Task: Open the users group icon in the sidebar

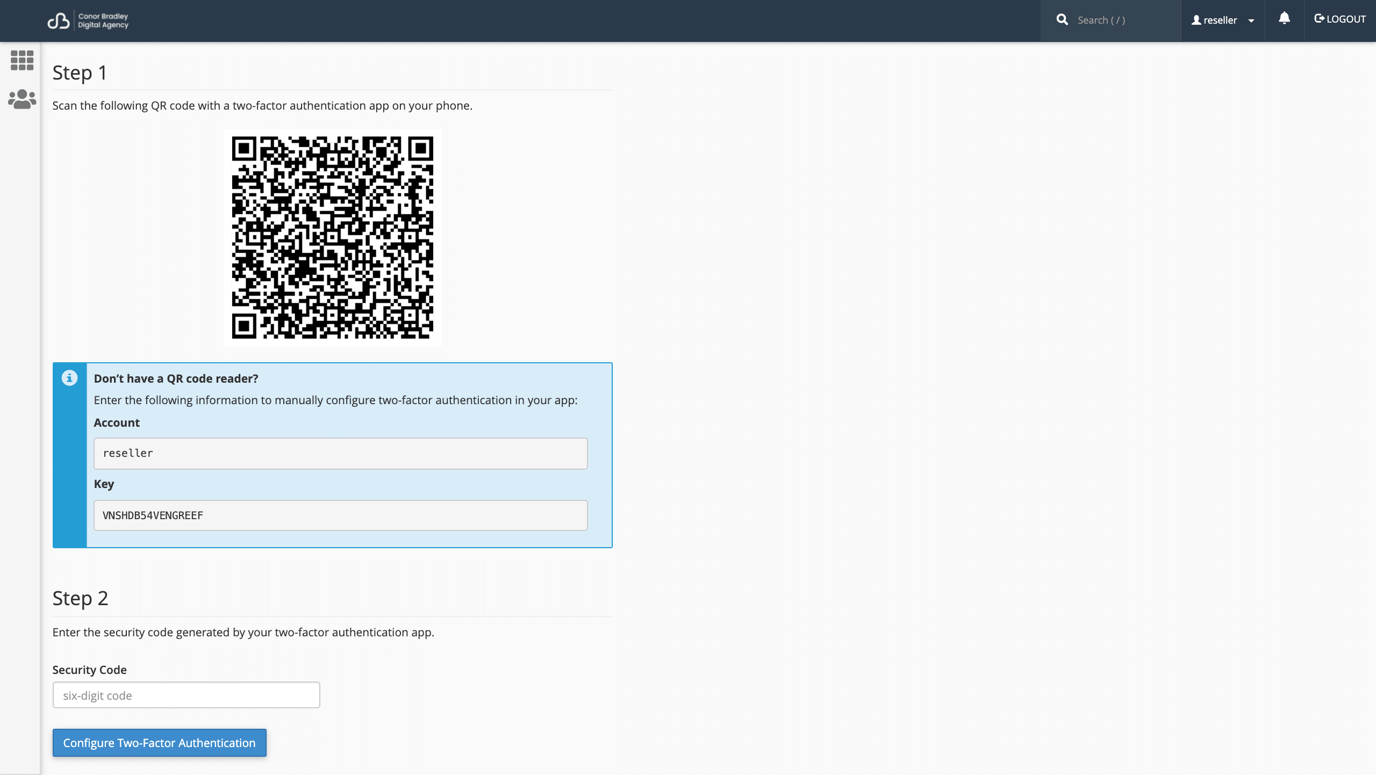Action: [22, 99]
